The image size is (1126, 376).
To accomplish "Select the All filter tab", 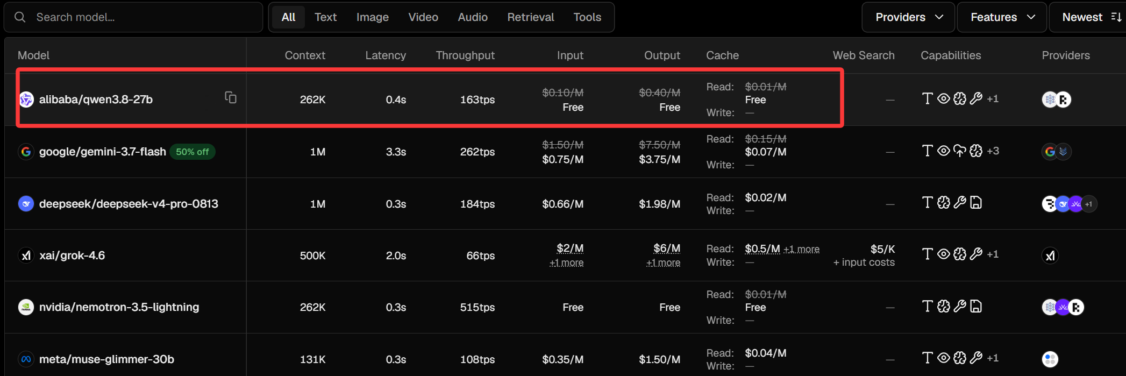I will pos(288,17).
